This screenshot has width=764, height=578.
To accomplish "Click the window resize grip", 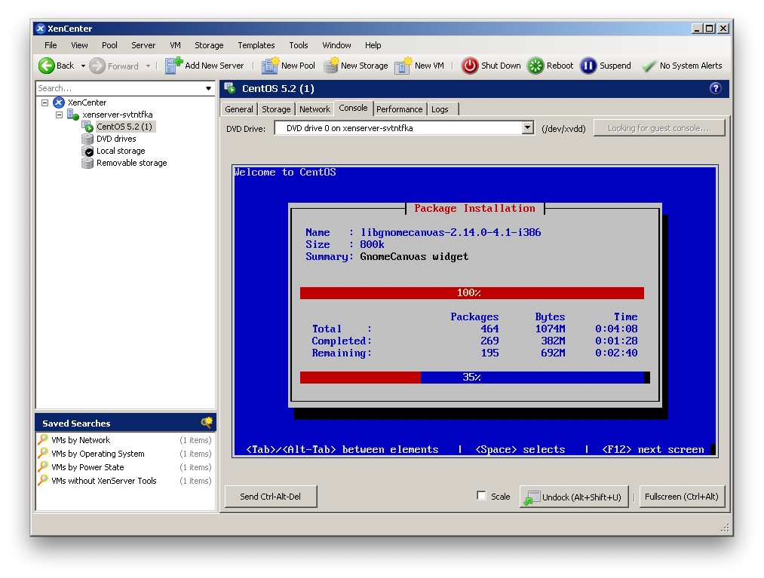I will [x=725, y=528].
